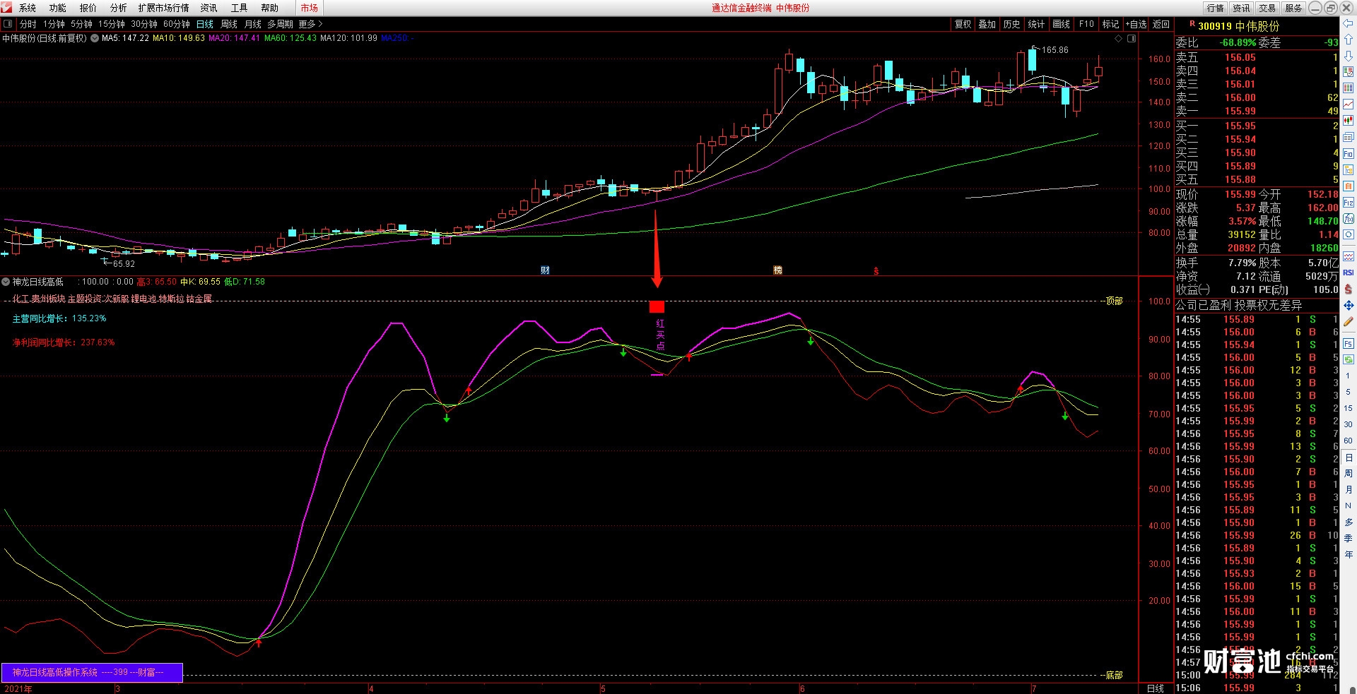Screen dimensions: 1357x694
Task: Select 日 daily period in right sidebar
Action: pyautogui.click(x=1349, y=457)
